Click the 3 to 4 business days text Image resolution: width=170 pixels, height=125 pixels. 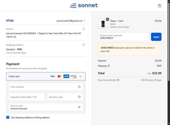click(x=16, y=53)
